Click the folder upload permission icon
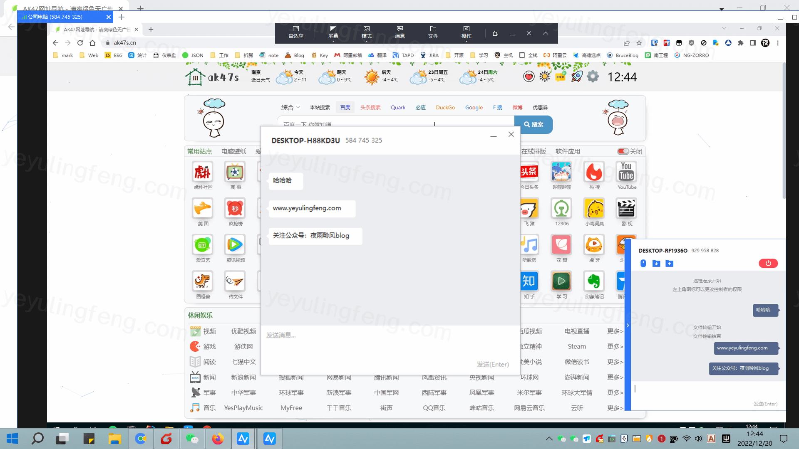This screenshot has width=799, height=449. pyautogui.click(x=669, y=263)
